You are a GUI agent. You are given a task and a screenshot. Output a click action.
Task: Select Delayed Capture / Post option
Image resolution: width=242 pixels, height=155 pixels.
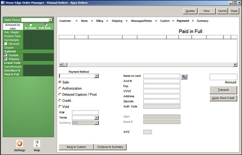click(60, 95)
